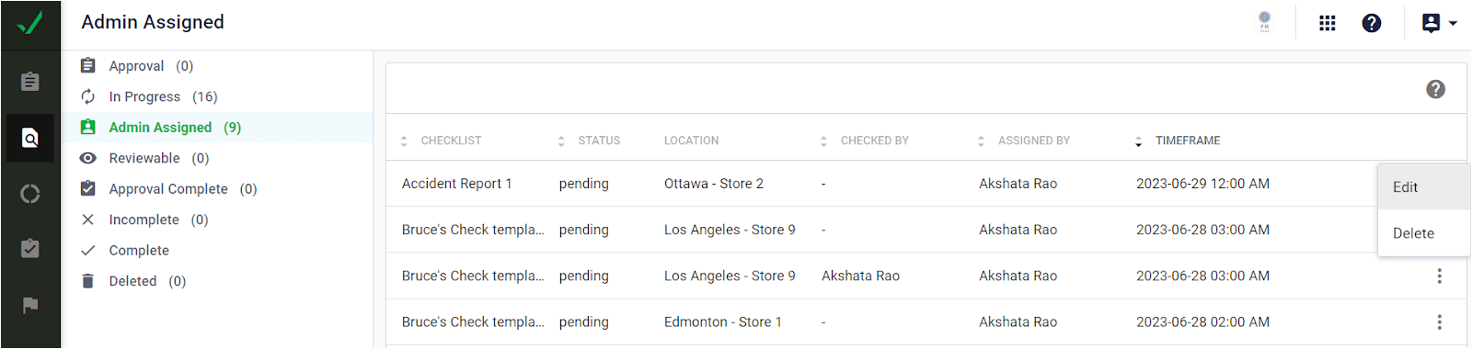Click Bruce's Check template in Edmonton row
1472x349 pixels.
pyautogui.click(x=473, y=322)
